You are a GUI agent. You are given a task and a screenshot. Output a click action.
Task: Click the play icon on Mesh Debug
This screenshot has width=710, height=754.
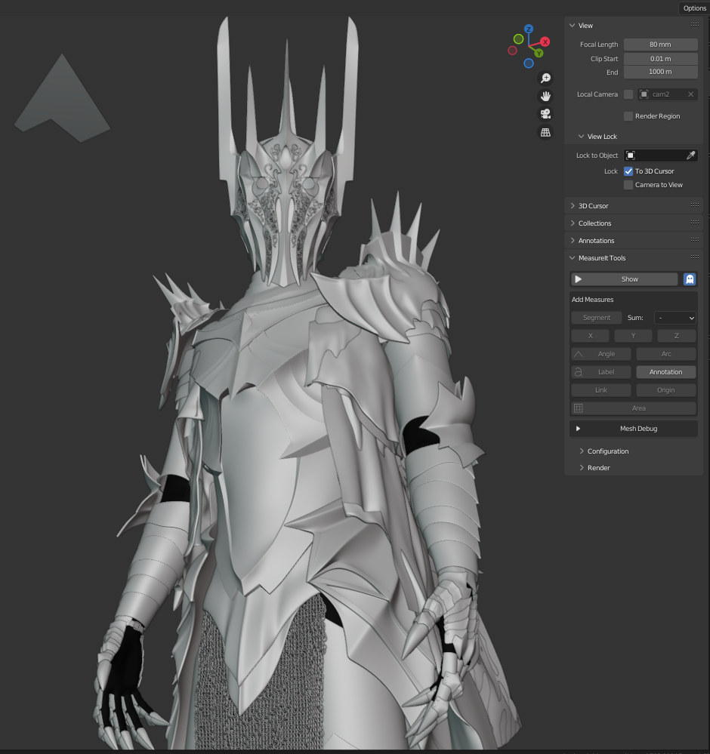click(578, 429)
